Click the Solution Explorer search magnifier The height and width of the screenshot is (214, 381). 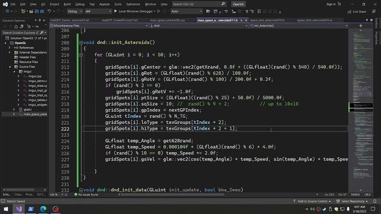[x=42, y=33]
